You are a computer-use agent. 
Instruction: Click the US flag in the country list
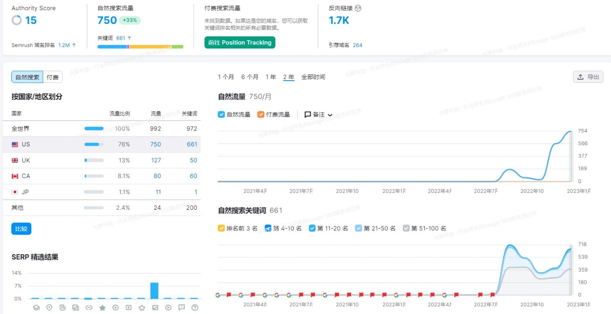(x=14, y=144)
